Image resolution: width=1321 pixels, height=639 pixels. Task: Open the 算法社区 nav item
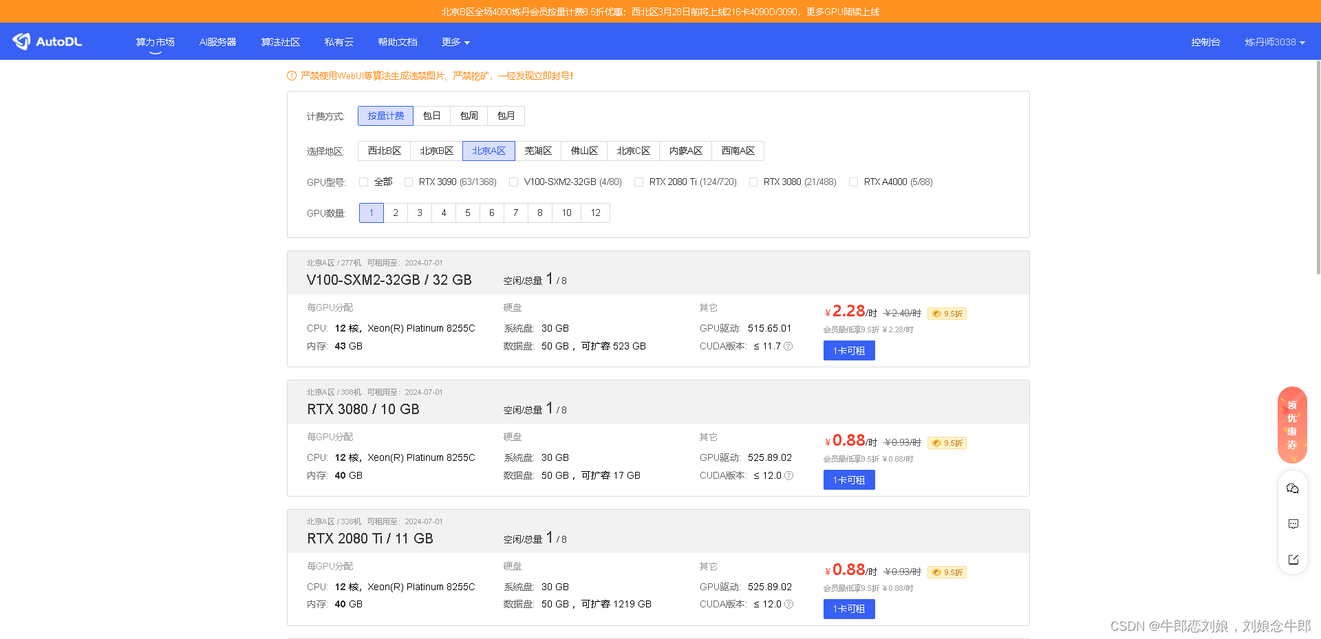click(281, 42)
